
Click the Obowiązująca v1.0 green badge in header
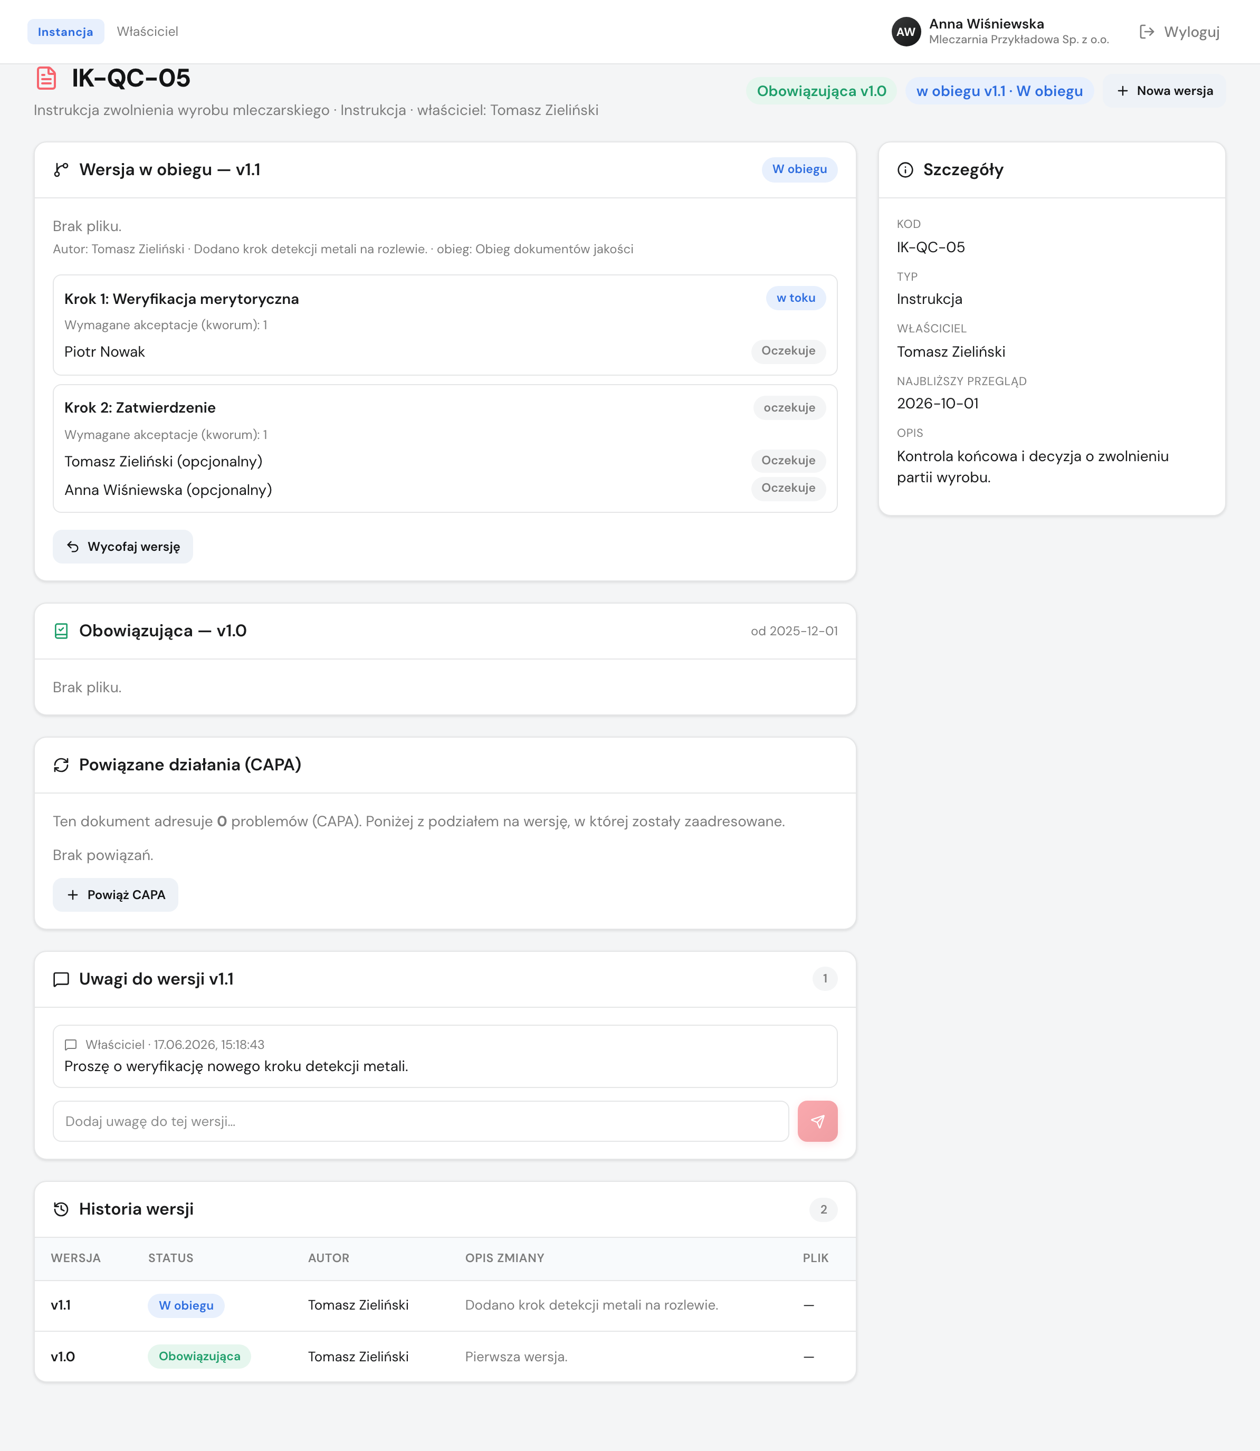tap(821, 91)
